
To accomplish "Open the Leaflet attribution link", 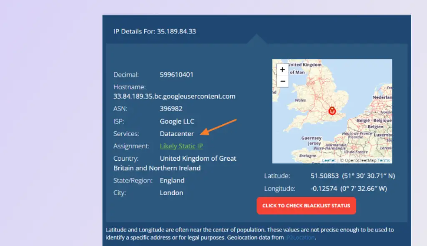I will [329, 160].
